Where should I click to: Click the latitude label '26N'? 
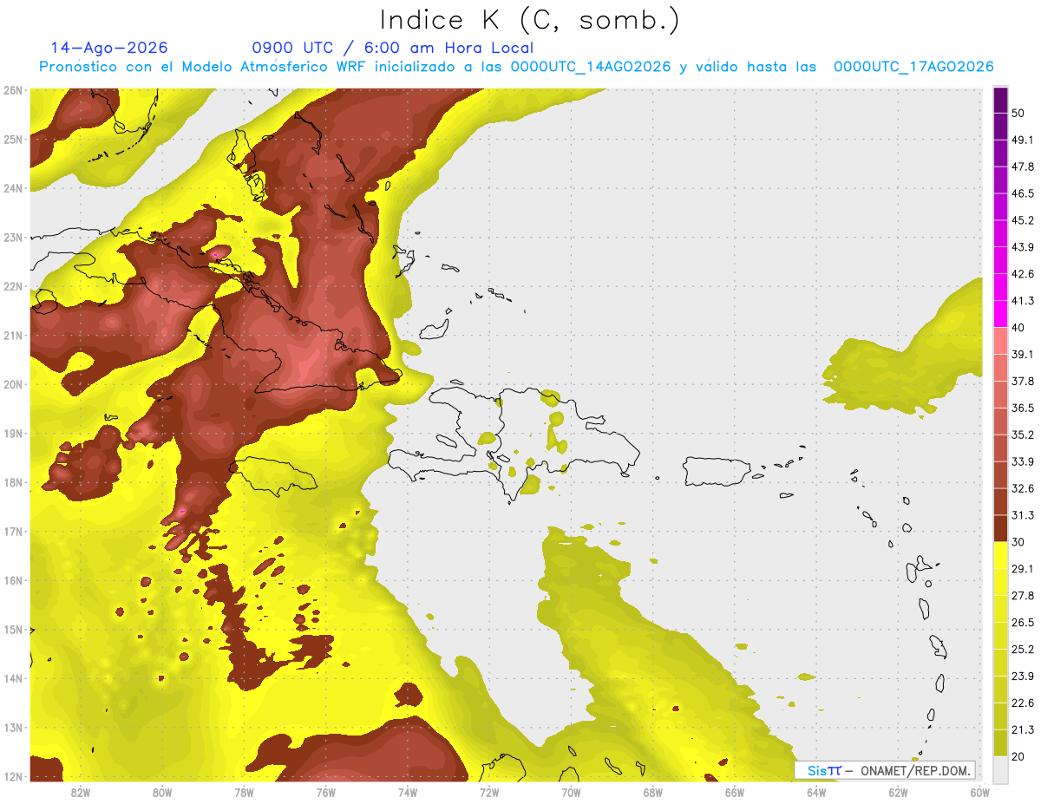[13, 90]
